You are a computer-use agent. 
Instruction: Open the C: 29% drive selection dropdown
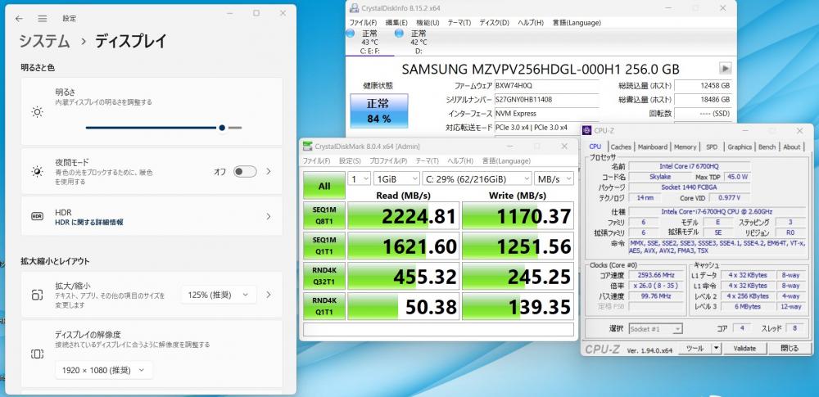[477, 178]
